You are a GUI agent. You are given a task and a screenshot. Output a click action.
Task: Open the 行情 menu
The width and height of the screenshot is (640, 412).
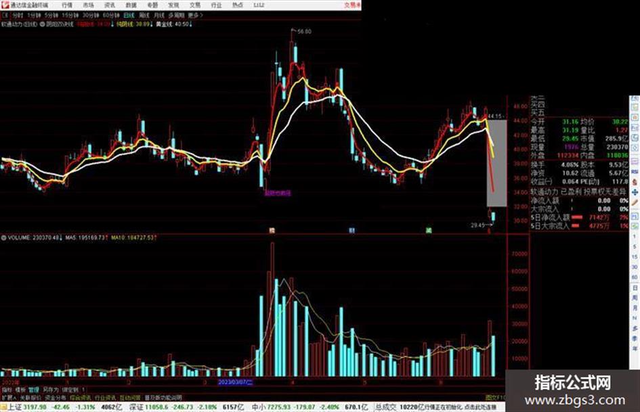[67, 5]
